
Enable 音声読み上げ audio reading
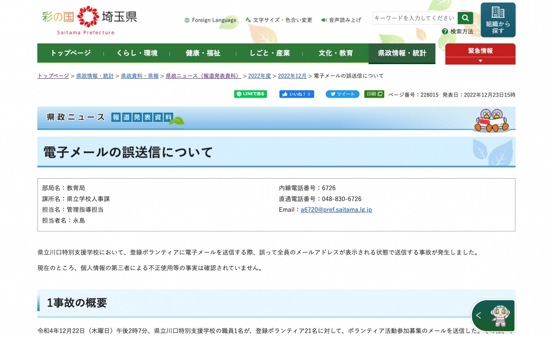[341, 20]
